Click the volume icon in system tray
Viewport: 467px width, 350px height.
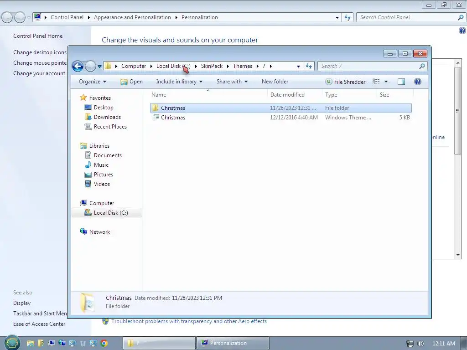point(420,344)
